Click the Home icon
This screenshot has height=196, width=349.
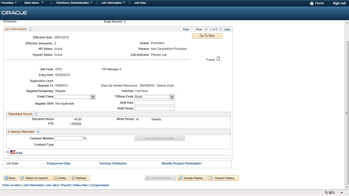tap(311, 3)
